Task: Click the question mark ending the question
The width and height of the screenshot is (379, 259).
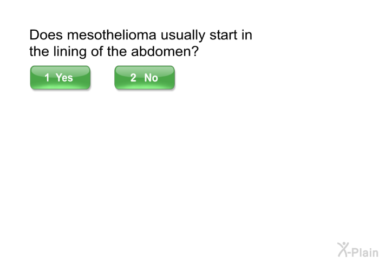Action: click(195, 51)
